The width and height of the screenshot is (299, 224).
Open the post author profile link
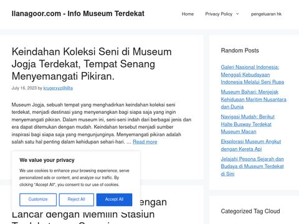pos(58,88)
